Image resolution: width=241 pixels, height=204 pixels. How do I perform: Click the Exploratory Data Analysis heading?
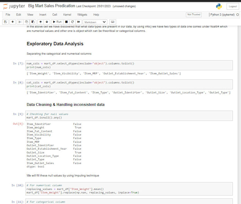[55, 44]
